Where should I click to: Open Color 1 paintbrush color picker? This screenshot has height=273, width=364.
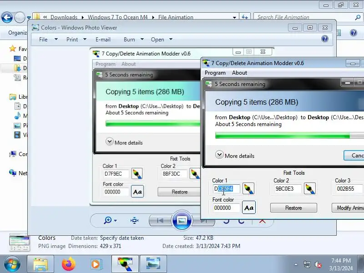[x=248, y=188]
